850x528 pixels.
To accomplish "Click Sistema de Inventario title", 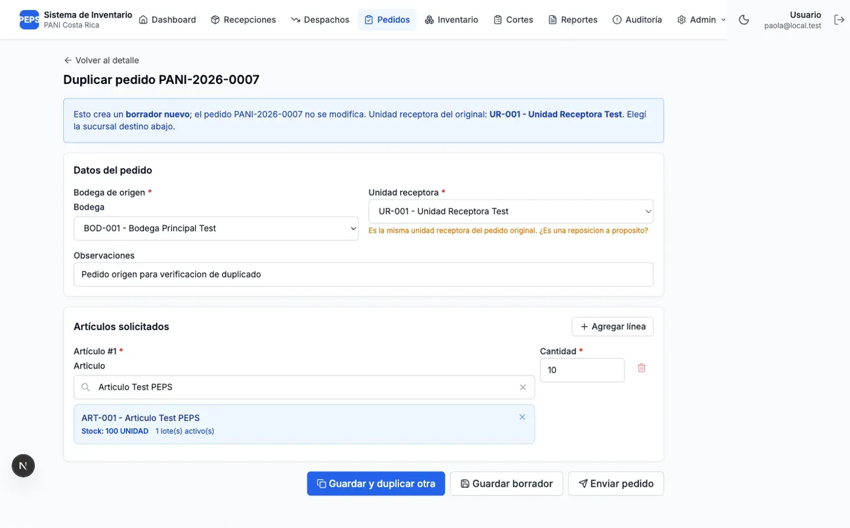I will point(88,15).
